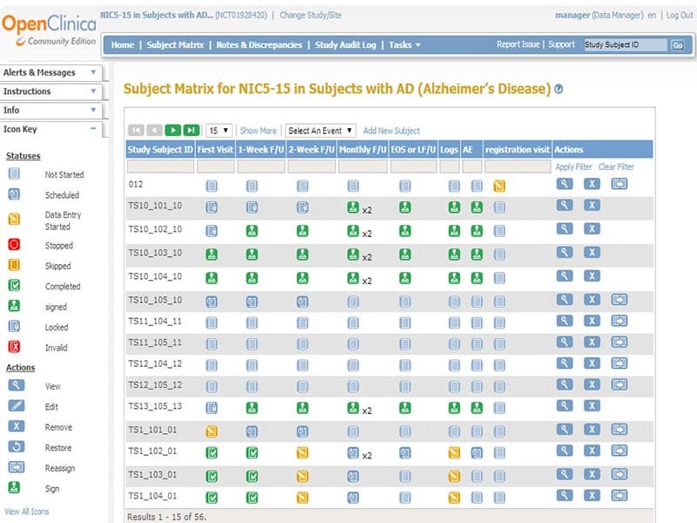The height and width of the screenshot is (523, 697).
Task: Open the Tasks menu
Action: click(404, 45)
